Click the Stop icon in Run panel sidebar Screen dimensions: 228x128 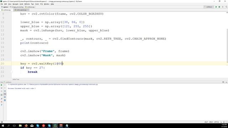pos(1,88)
